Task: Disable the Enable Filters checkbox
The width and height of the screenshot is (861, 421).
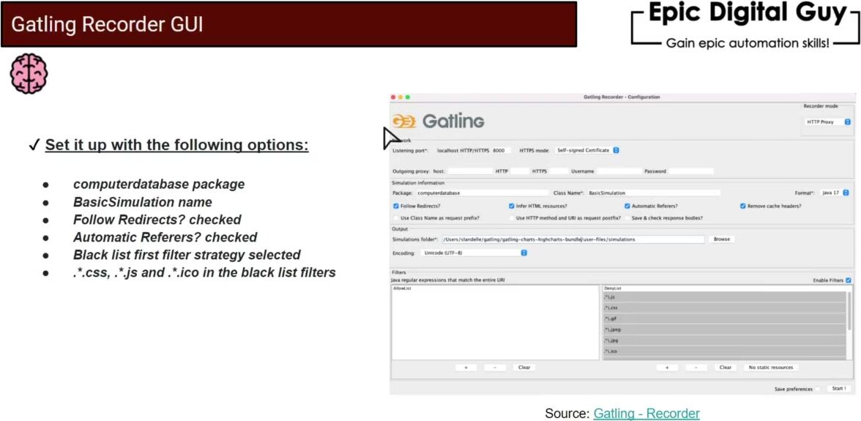Action: pos(849,280)
